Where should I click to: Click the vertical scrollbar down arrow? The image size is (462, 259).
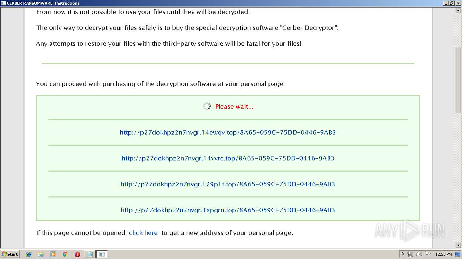(459, 245)
